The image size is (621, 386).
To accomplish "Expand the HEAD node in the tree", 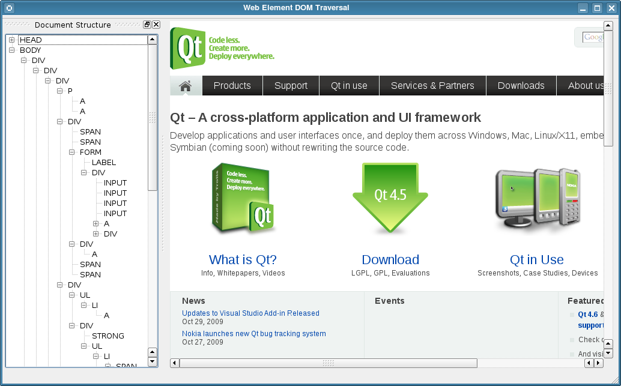I will pos(12,40).
